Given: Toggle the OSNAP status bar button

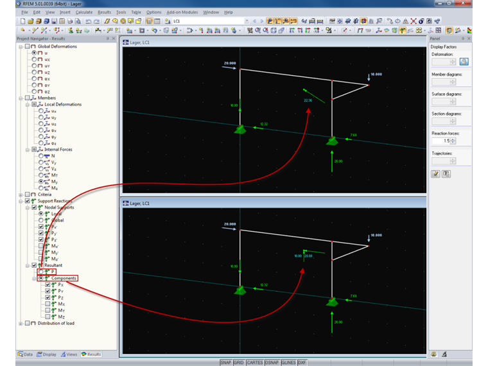Looking at the screenshot, I should coord(272,362).
